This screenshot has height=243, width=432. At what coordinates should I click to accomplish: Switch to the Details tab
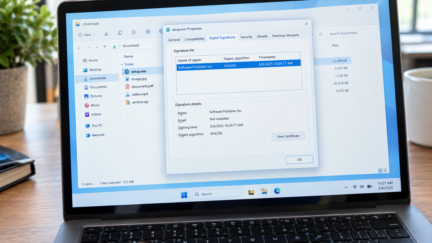point(262,36)
